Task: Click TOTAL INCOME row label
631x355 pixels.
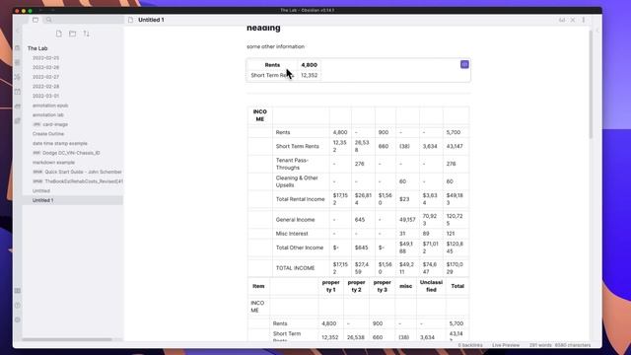Action: tap(296, 268)
